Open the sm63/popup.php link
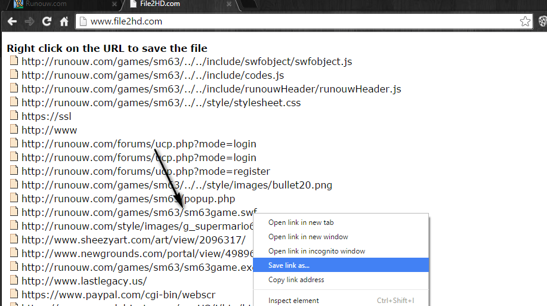The image size is (547, 306). click(x=128, y=199)
